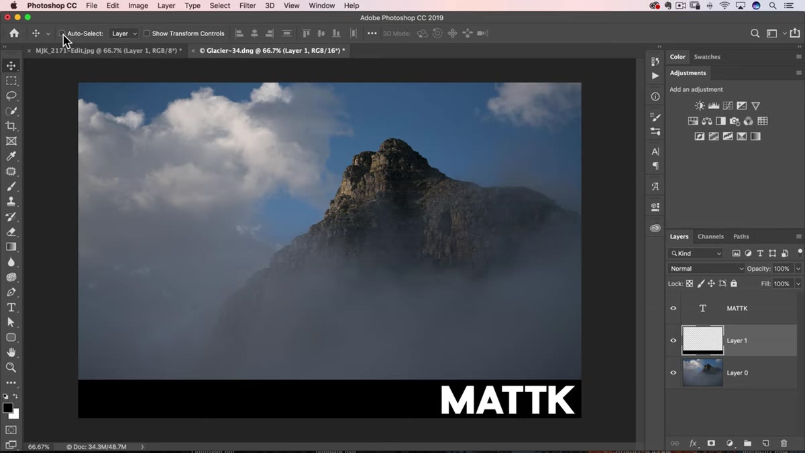The height and width of the screenshot is (453, 805).
Task: Open Adjustments panel options menu
Action: [798, 73]
